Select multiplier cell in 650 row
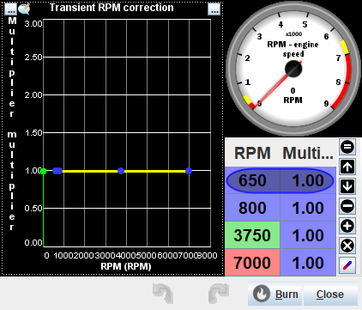This screenshot has width=362, height=310. (308, 180)
